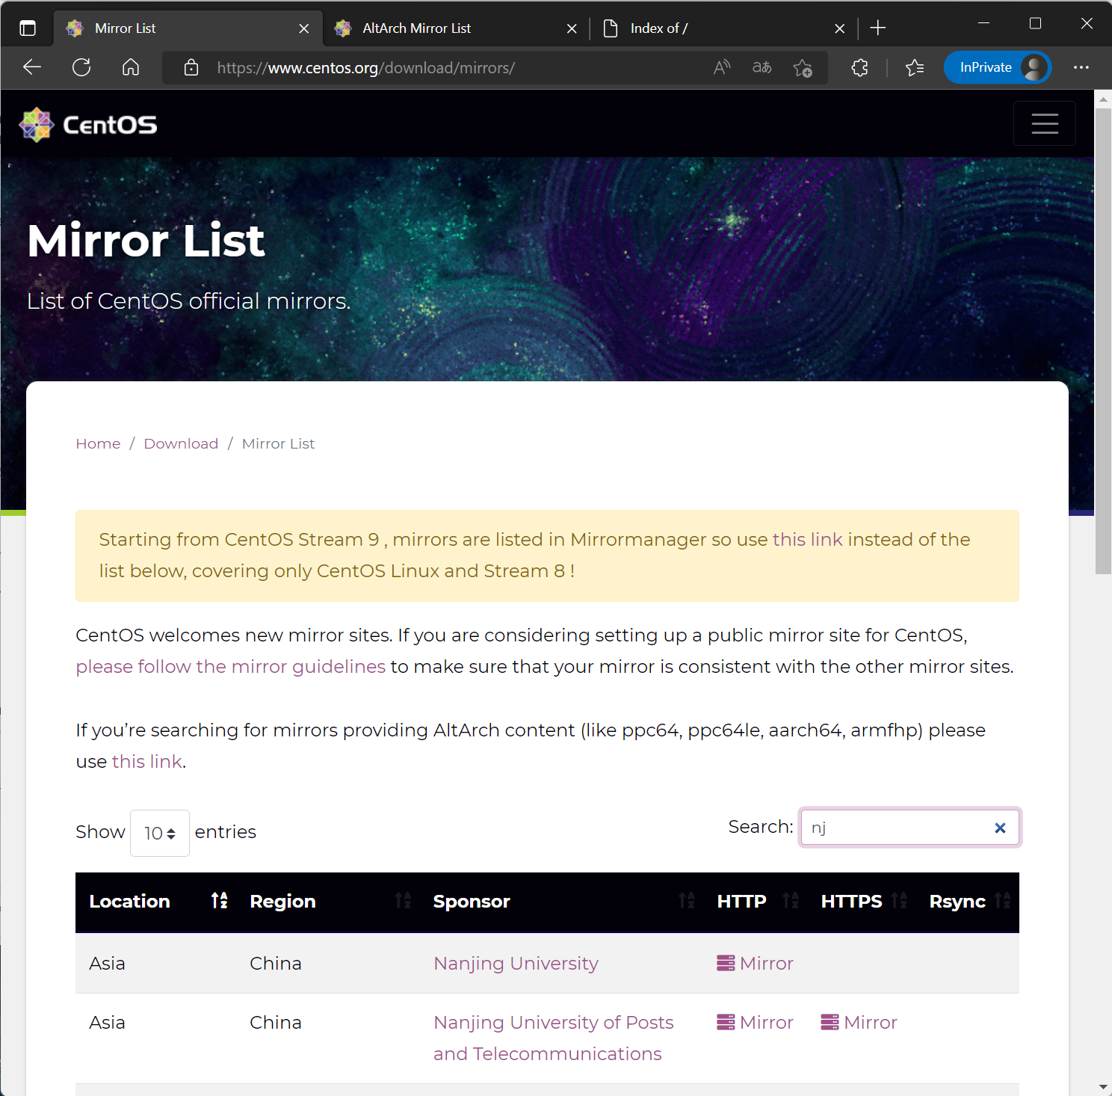Sort the table by Region
1112x1096 pixels.
pyautogui.click(x=328, y=902)
